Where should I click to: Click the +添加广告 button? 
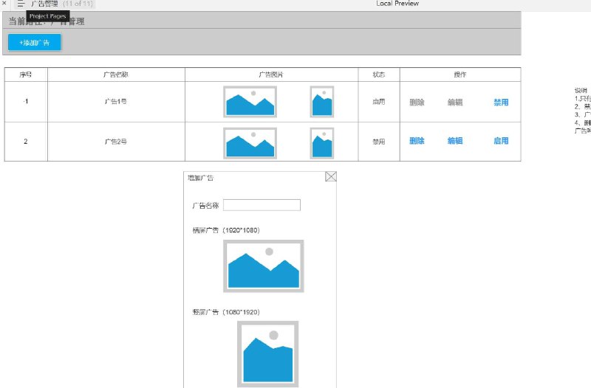[x=34, y=43]
